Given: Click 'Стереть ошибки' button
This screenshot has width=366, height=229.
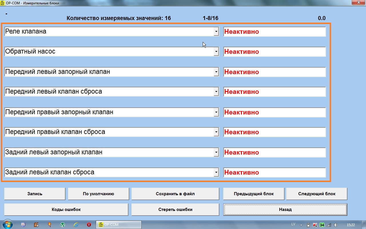Looking at the screenshot, I should pyautogui.click(x=175, y=210).
